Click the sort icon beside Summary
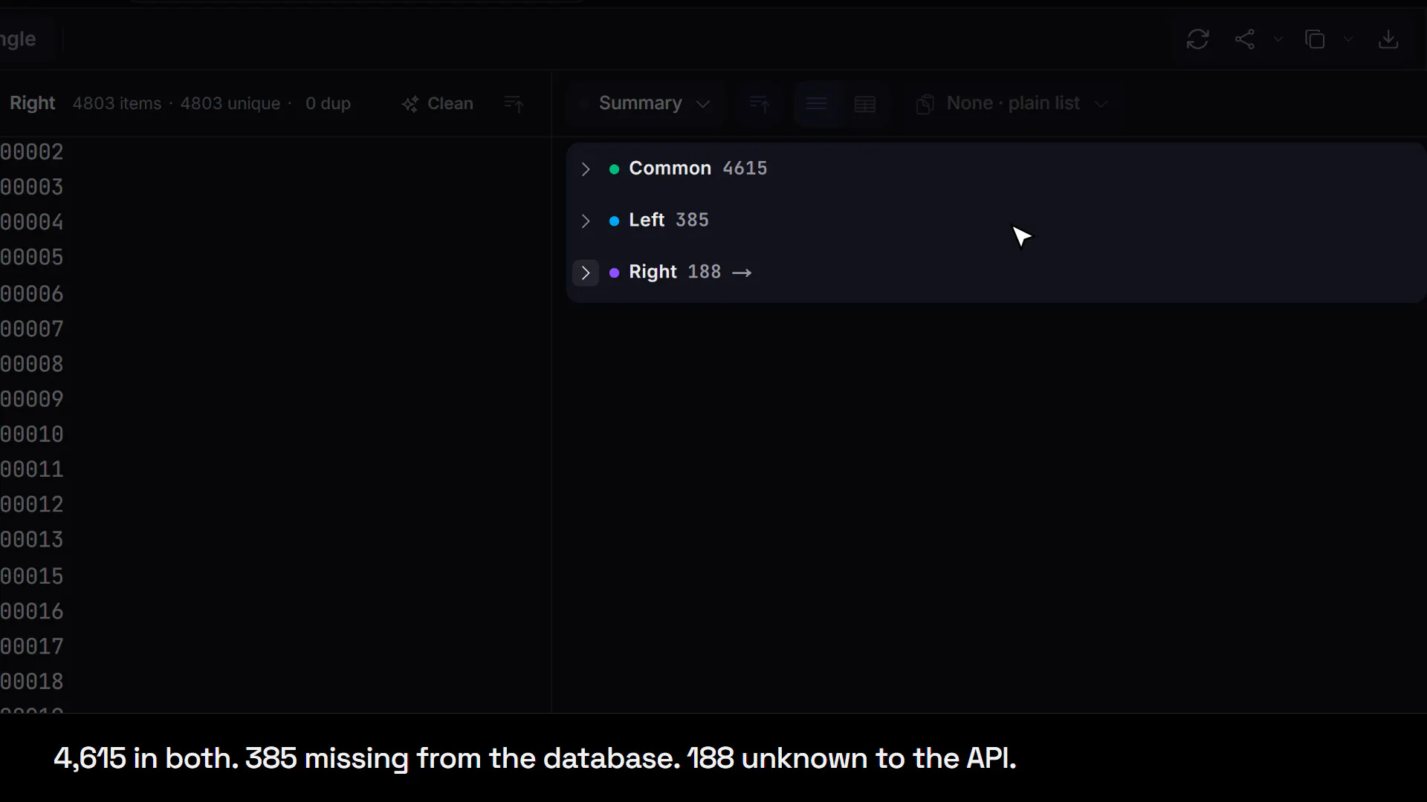Viewport: 1427px width, 802px height. point(759,104)
